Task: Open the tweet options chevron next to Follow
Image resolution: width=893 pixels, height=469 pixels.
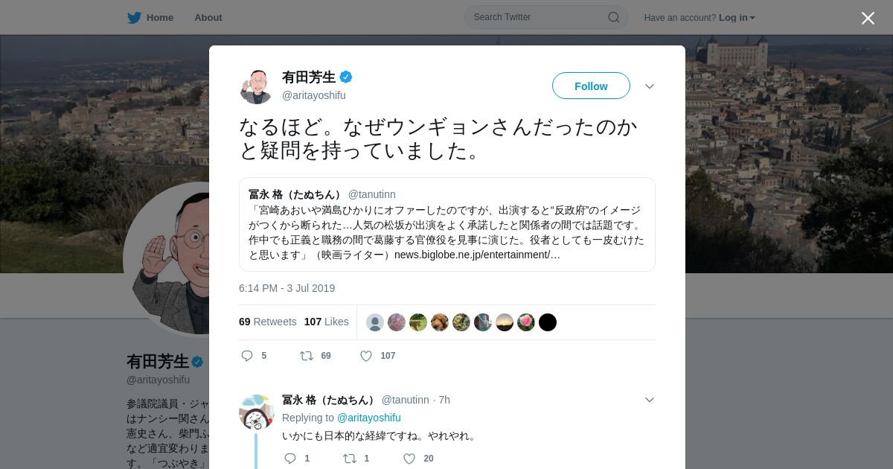Action: (650, 86)
